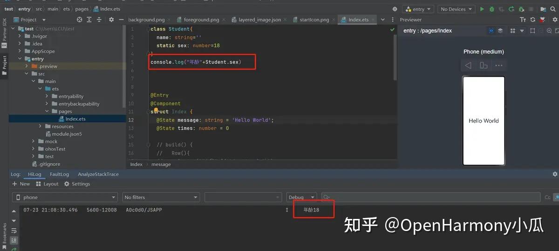
Task: Attach debugger to process with the bug-arrow icon
Action: [521, 9]
